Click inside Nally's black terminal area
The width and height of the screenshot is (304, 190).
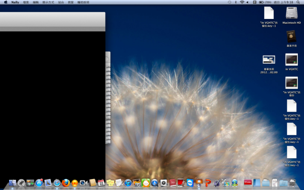(x=53, y=104)
